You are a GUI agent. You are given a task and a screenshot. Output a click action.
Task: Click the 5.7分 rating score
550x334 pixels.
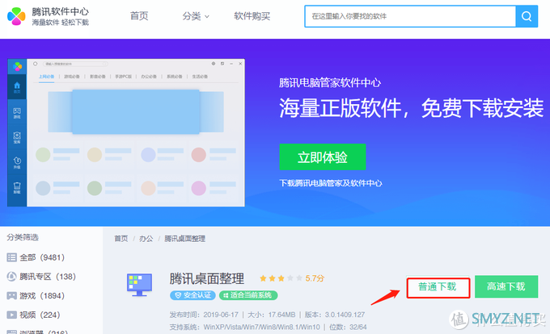click(315, 278)
